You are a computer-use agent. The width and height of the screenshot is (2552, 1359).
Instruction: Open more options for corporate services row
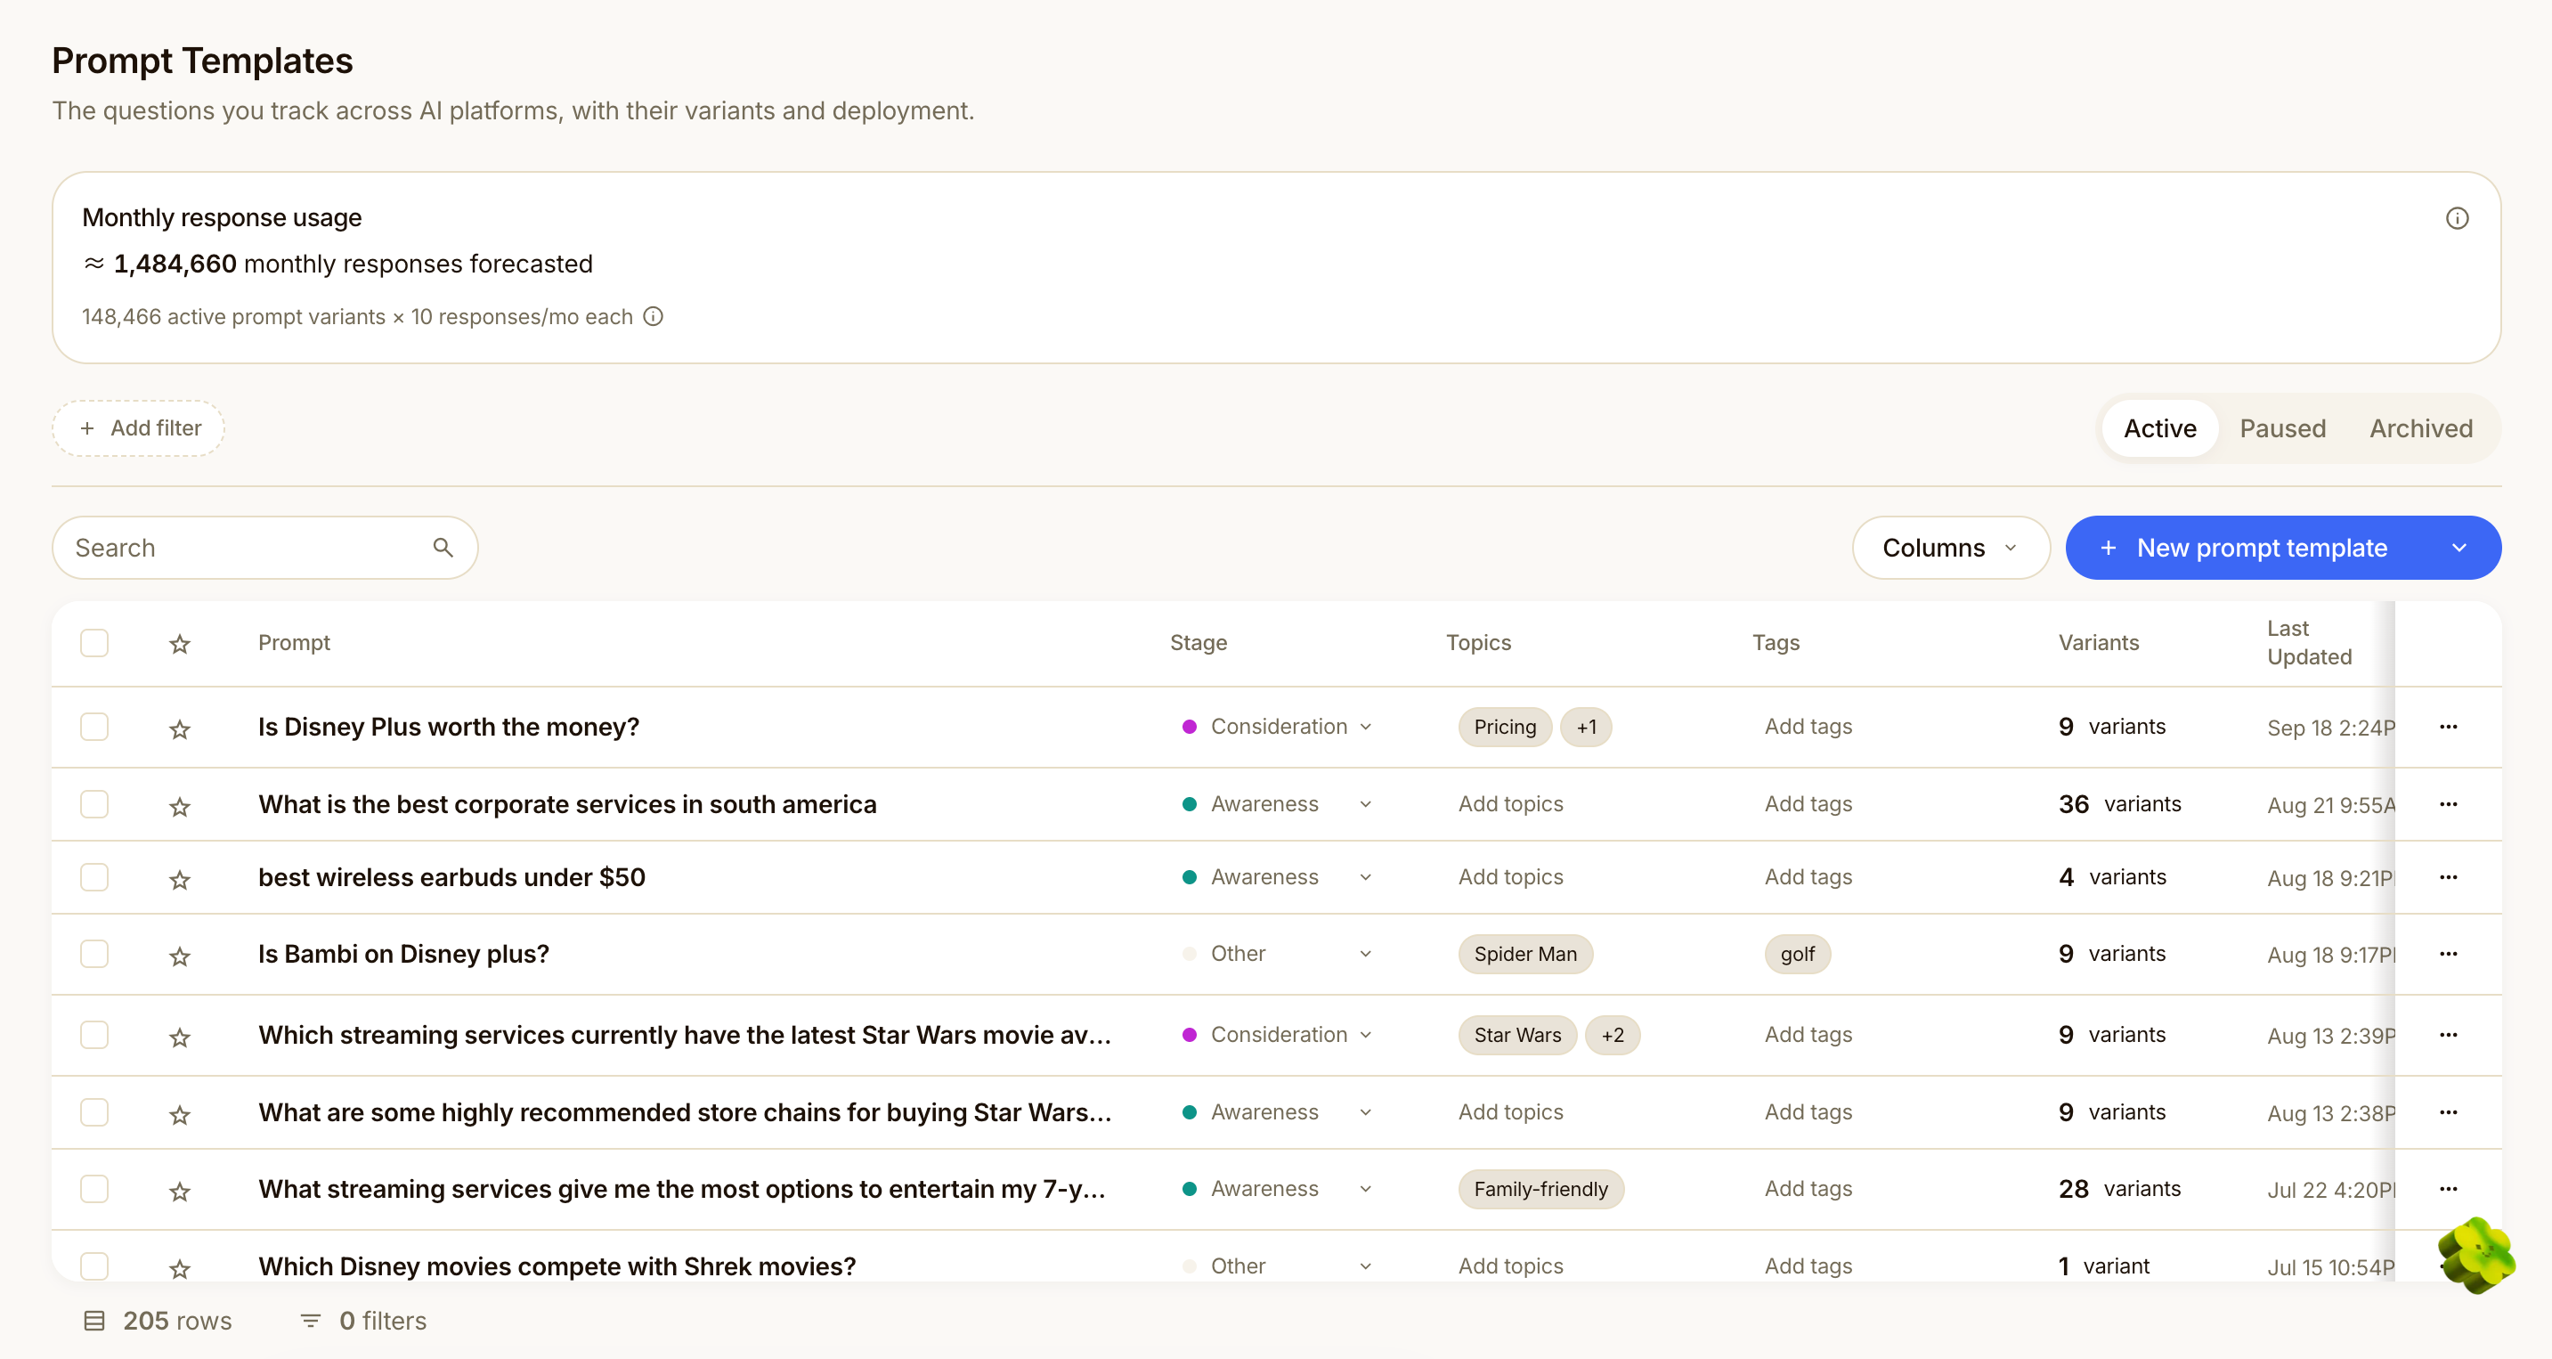pyautogui.click(x=2448, y=803)
